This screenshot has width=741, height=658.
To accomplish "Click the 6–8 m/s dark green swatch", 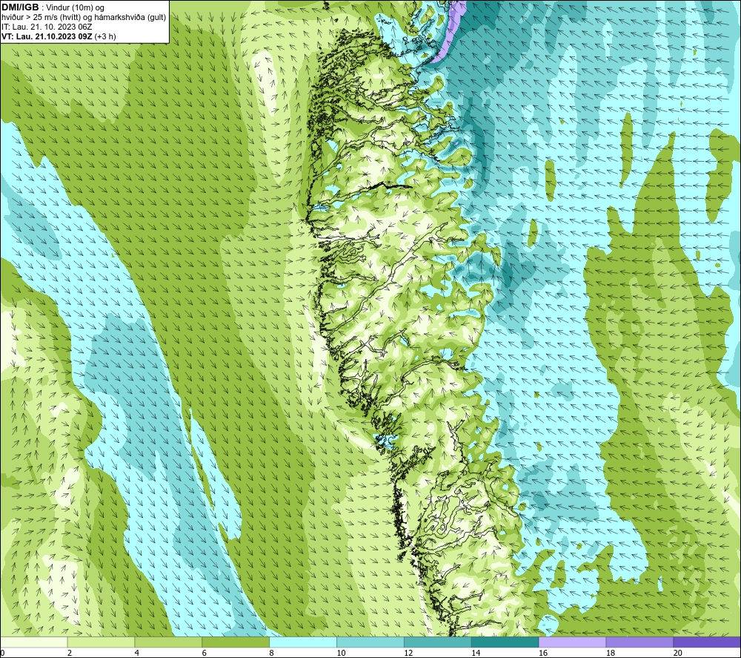I will point(236,642).
